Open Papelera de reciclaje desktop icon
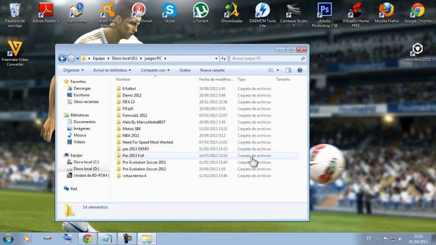436x245 pixels. [15, 15]
